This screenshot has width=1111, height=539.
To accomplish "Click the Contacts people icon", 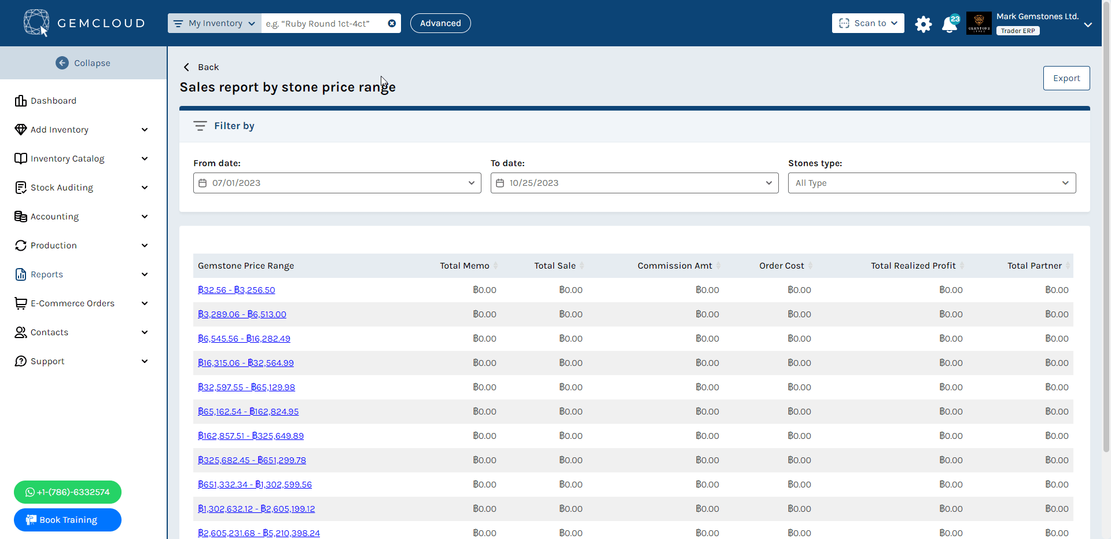I will coord(21,332).
